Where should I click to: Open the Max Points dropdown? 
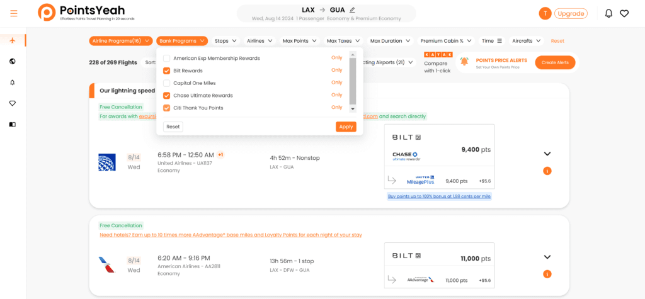click(x=299, y=41)
